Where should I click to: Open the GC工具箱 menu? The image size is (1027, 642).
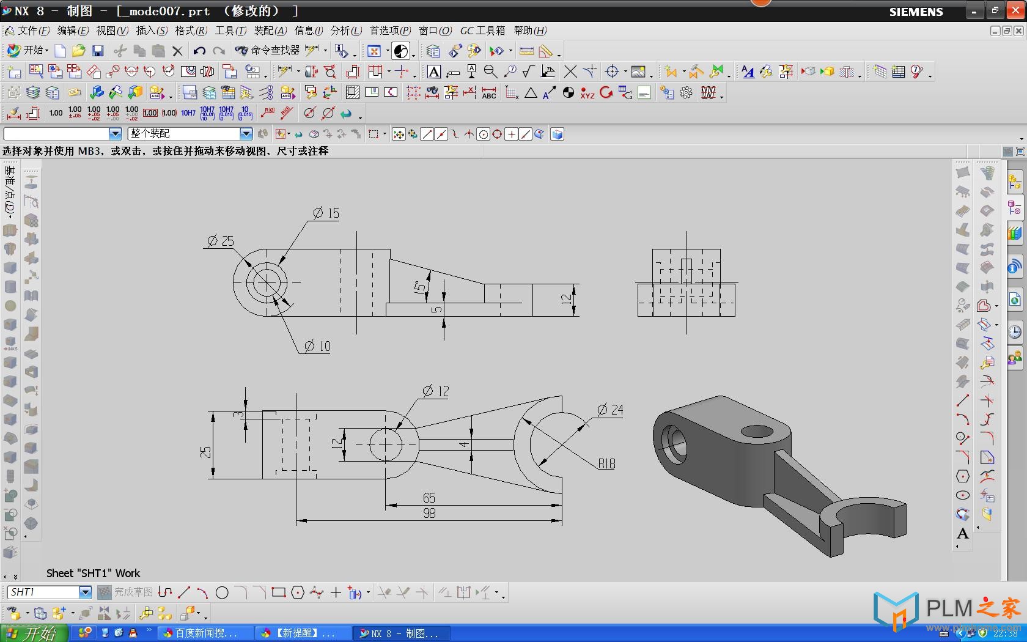[x=482, y=31]
